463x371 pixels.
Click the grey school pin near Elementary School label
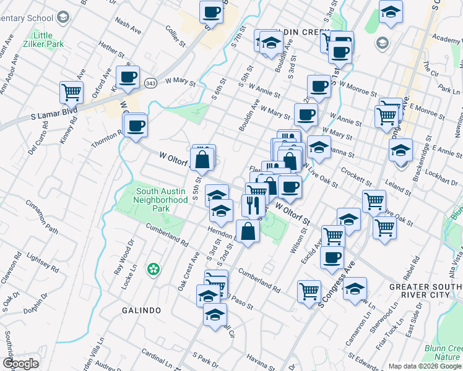63,17
